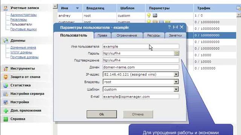Select Пользователи in sidebar
The width and height of the screenshot is (241, 135).
coord(21,24)
